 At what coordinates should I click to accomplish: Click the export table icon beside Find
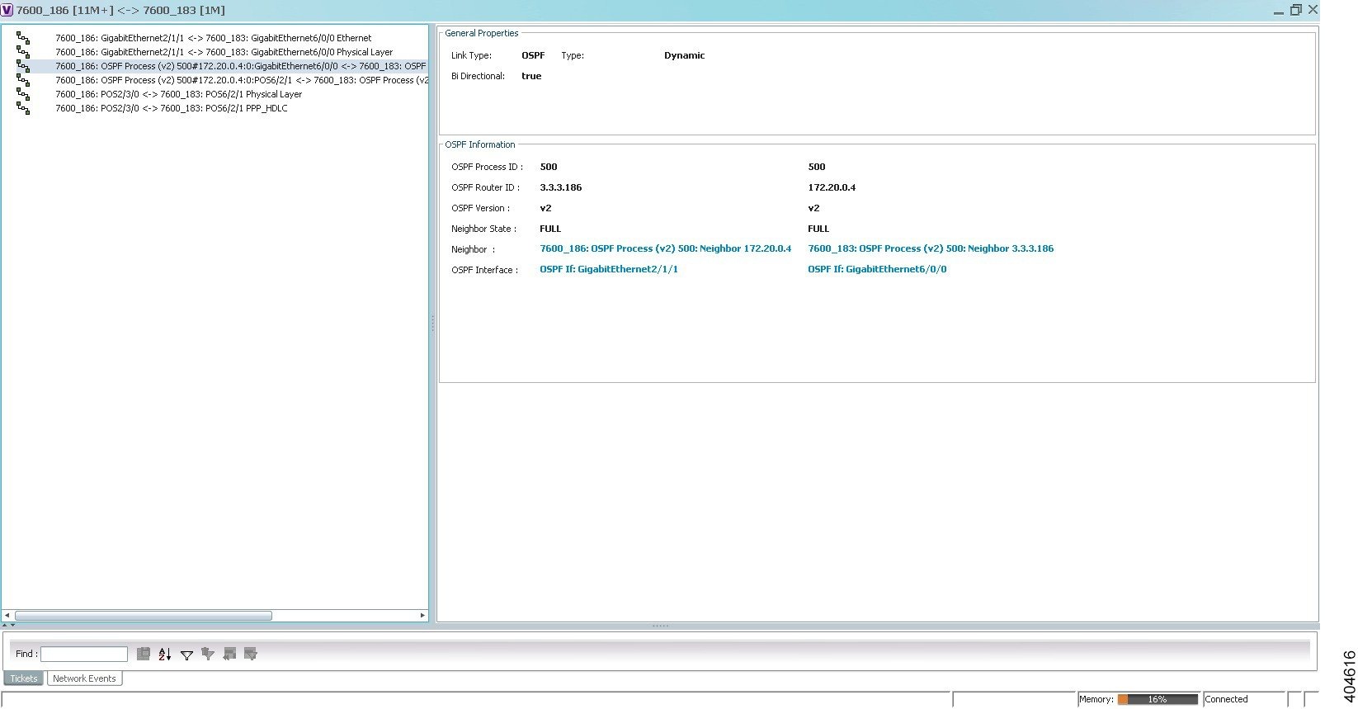click(143, 654)
